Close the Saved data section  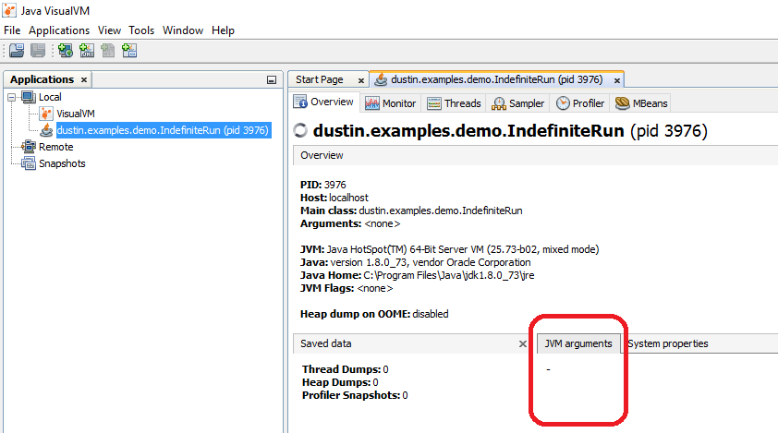coord(522,343)
